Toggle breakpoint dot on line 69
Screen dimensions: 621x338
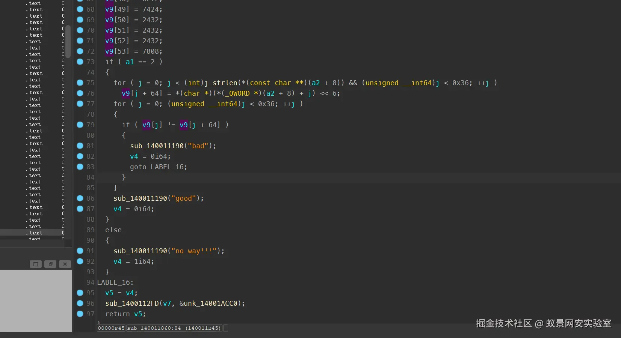click(x=80, y=20)
